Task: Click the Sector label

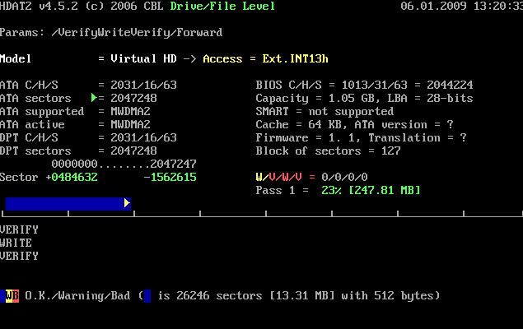Action: coord(19,177)
